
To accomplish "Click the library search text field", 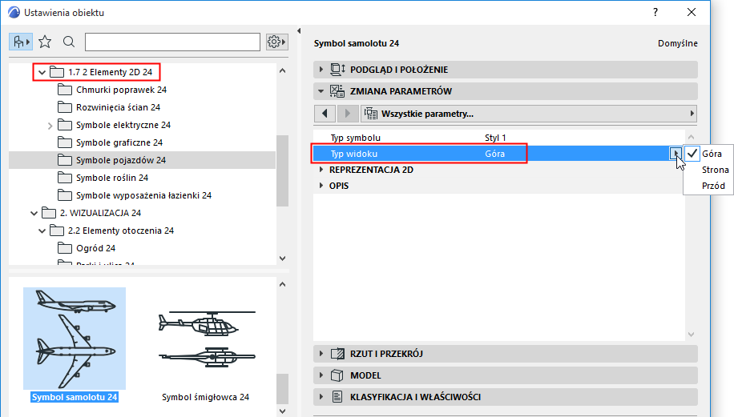I will tap(172, 42).
